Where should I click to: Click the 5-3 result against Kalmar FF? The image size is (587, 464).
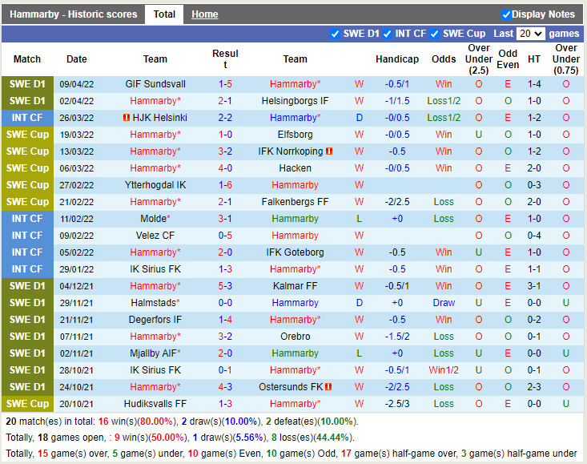tap(225, 286)
